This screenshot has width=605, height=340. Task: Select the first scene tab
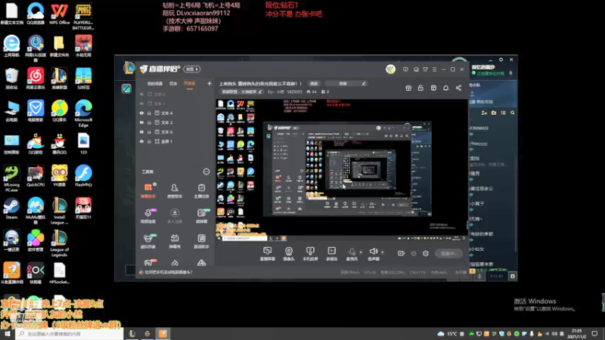(x=155, y=83)
